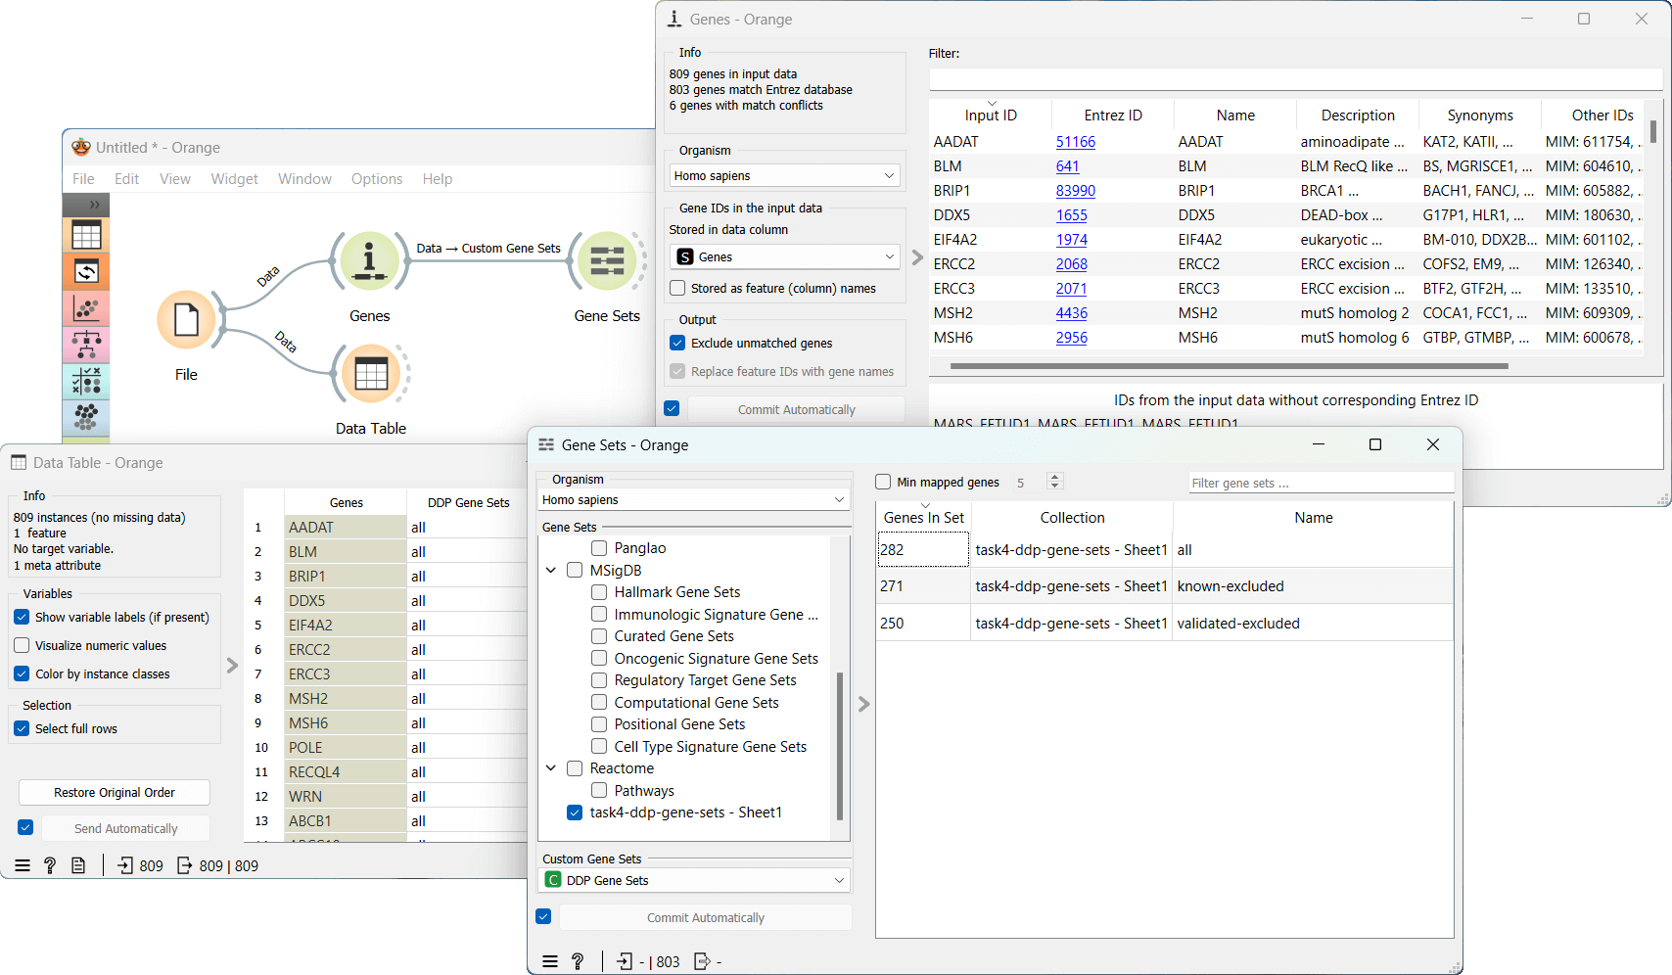
Task: Open Organism dropdown in Gene Sets window
Action: pos(694,500)
